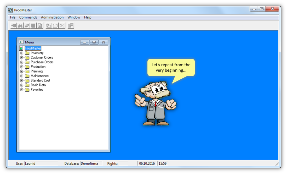Image resolution: width=287 pixels, height=174 pixels.
Task: Open the Window menu
Action: pos(74,17)
